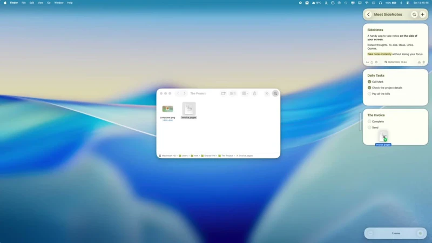The width and height of the screenshot is (432, 243).
Task: Open scissors icon in menu bar
Action: coord(326,3)
